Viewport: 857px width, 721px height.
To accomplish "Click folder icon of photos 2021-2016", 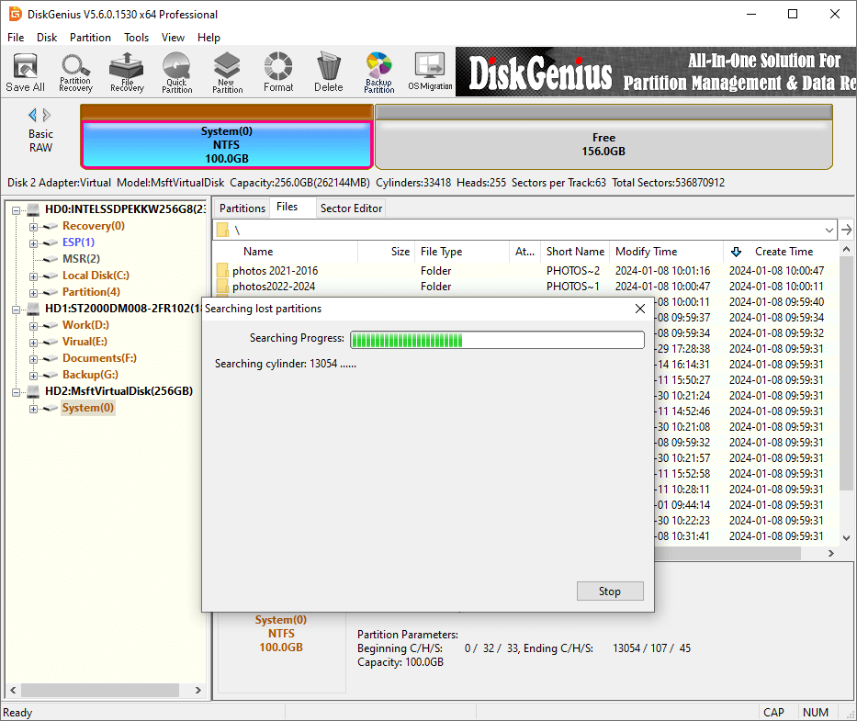I will click(222, 271).
